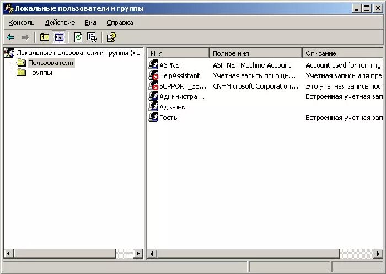Minimize the Локальные пользователи и группы window
This screenshot has height=274, width=386.
[x=356, y=8]
